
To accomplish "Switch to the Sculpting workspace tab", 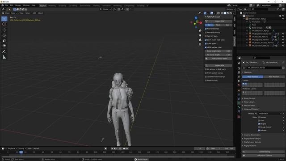I will [x=62, y=6].
